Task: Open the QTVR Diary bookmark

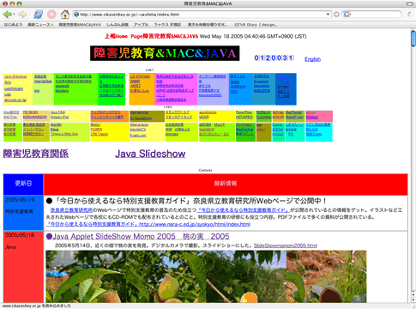Action: 256,25
